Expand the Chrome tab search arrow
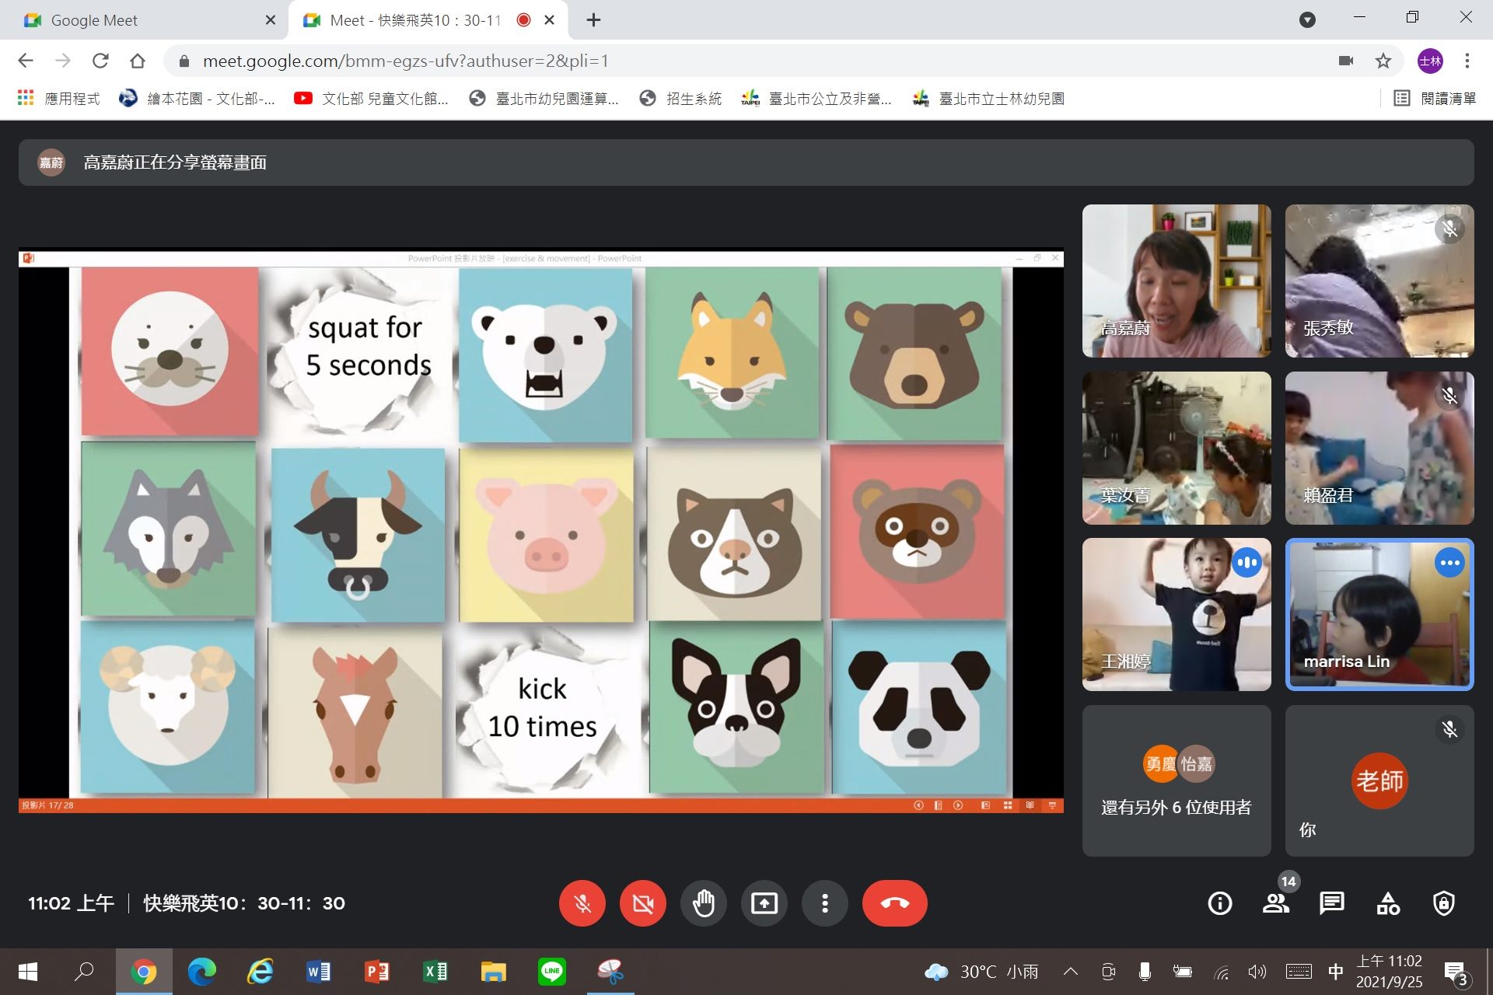The width and height of the screenshot is (1493, 995). tap(1308, 19)
